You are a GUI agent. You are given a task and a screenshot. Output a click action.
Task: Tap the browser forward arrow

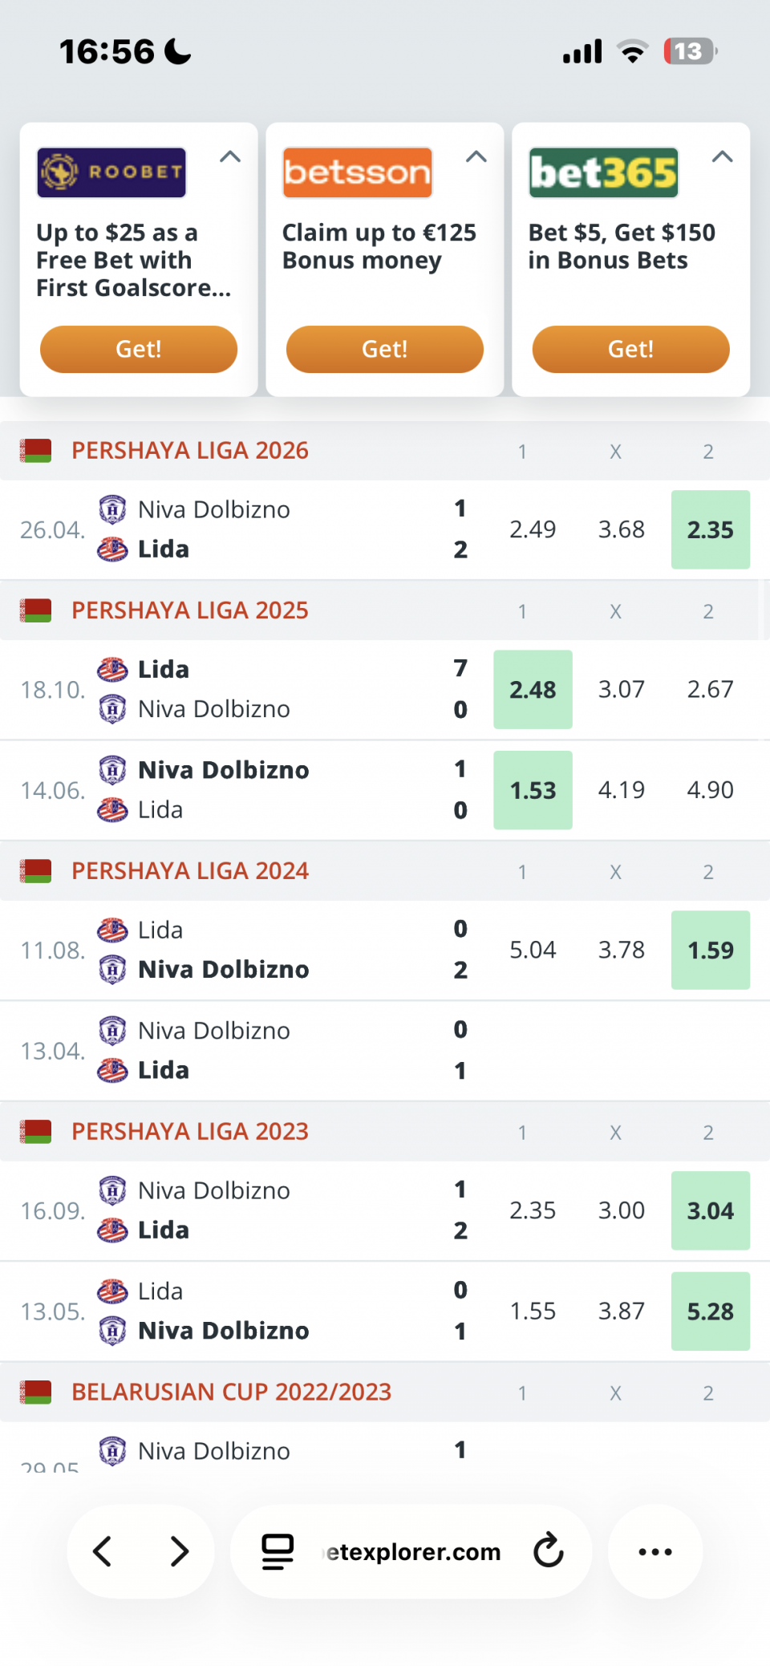(180, 1551)
